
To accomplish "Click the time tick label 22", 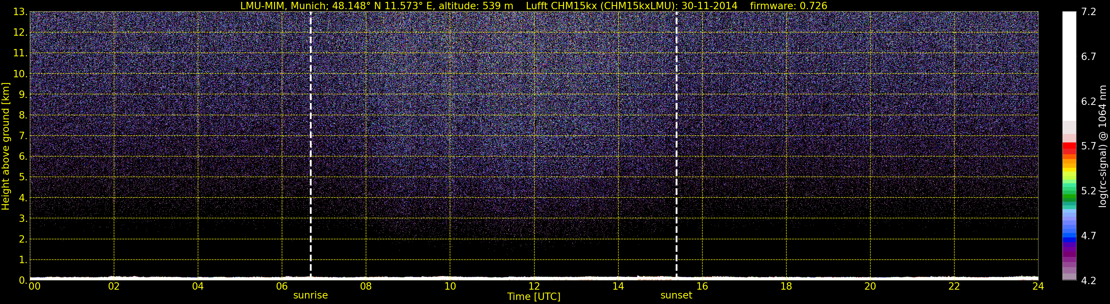I will [x=954, y=286].
